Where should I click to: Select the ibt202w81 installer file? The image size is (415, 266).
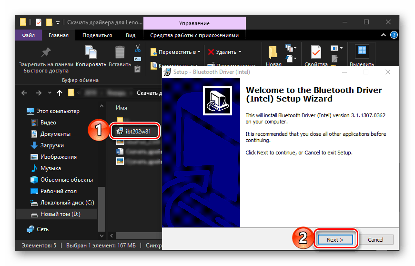[x=135, y=131]
